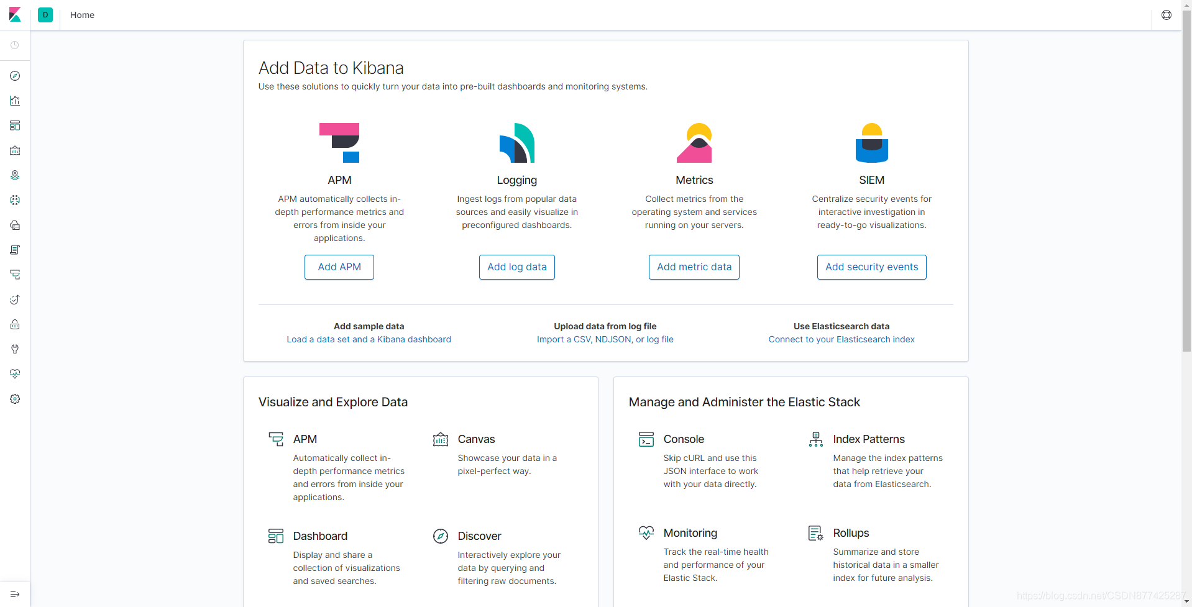The height and width of the screenshot is (607, 1192).
Task: Open Dashboard via its sidebar icon
Action: tap(15, 126)
